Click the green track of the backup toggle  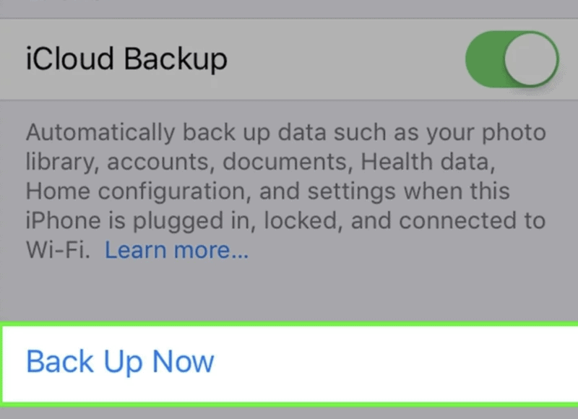point(484,59)
